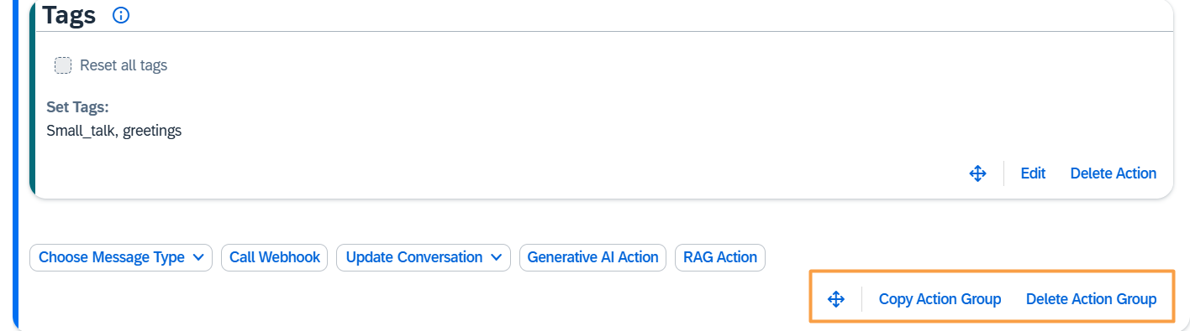Copy the Action Group
The image size is (1190, 331).
coord(940,299)
